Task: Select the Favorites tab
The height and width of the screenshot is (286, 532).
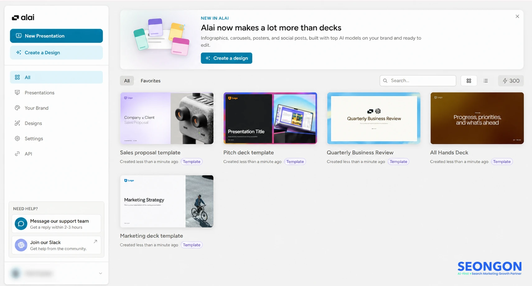Action: [x=151, y=81]
